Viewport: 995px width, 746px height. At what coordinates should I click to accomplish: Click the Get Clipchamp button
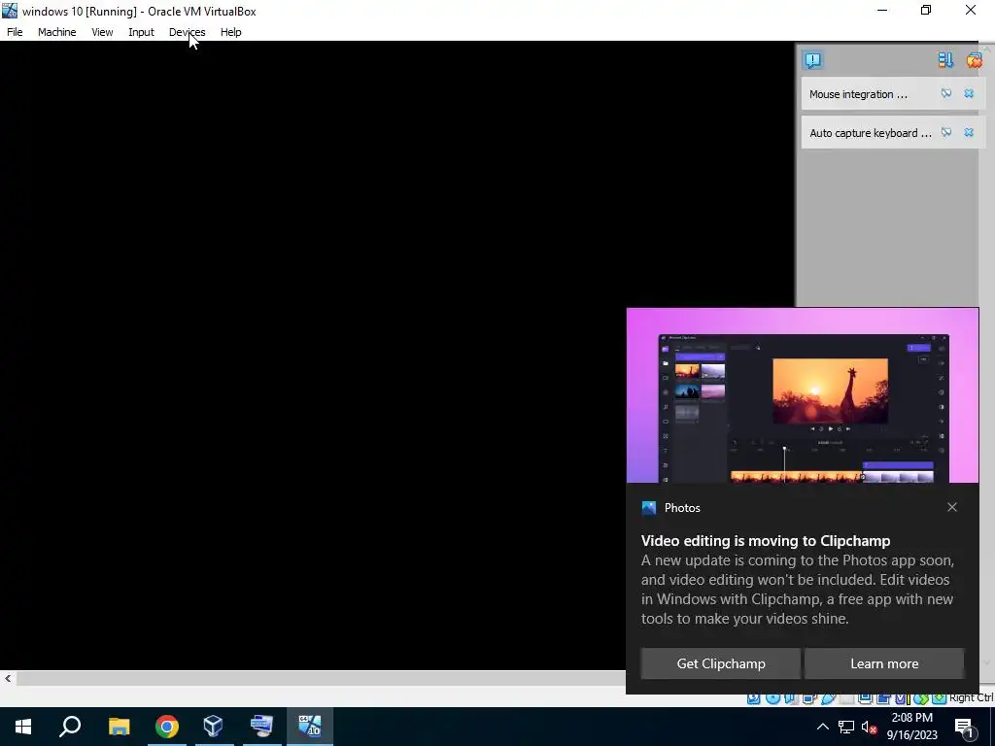[721, 663]
